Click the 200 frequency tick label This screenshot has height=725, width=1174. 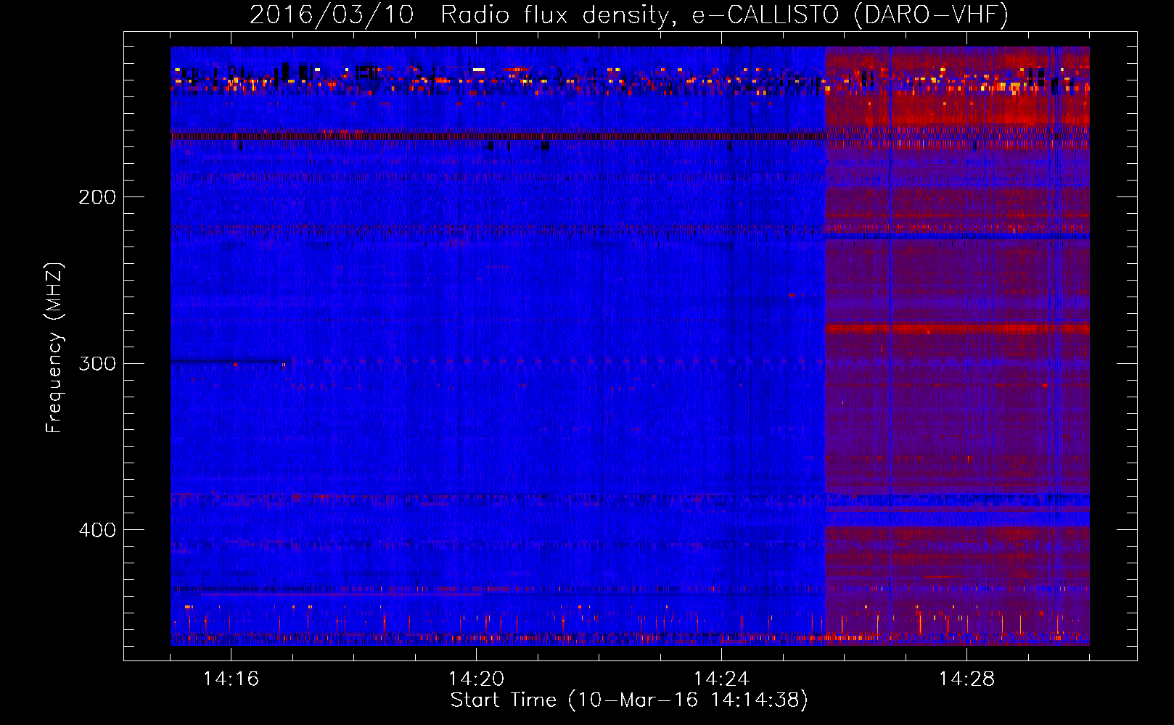97,197
